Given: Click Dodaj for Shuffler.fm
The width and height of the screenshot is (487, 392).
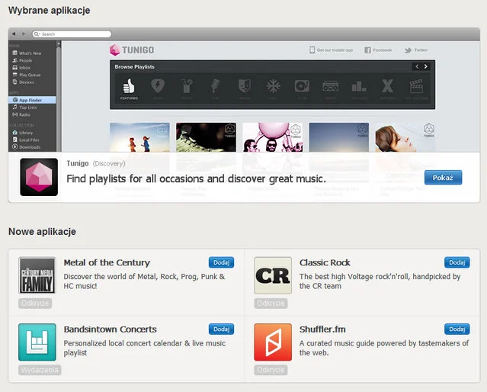Looking at the screenshot, I should pos(457,329).
